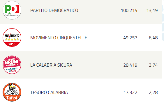Click the red 2050 band in M5S logo
This screenshot has width=164, height=105.
12,44
